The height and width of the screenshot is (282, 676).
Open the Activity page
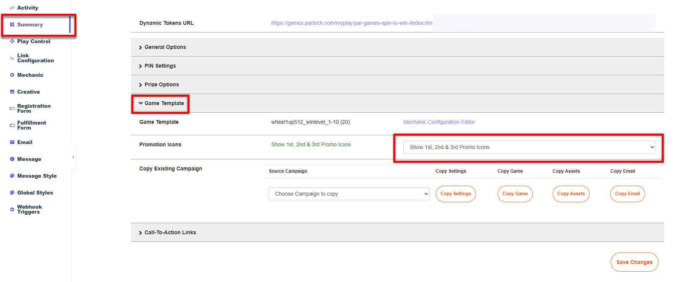27,8
